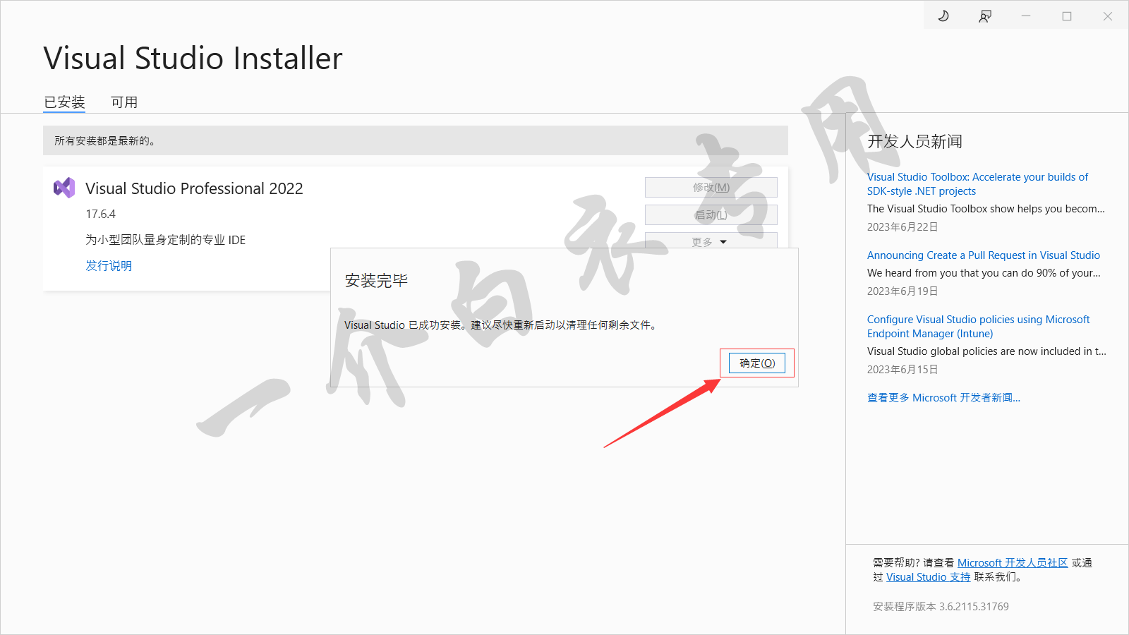This screenshot has width=1129, height=635.
Task: Open the 发行说明 release notes link
Action: tap(109, 265)
